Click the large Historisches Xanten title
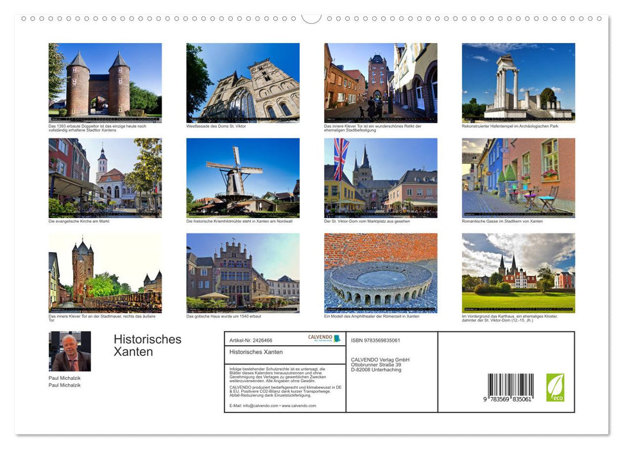This screenshot has height=449, width=623. coord(148,345)
